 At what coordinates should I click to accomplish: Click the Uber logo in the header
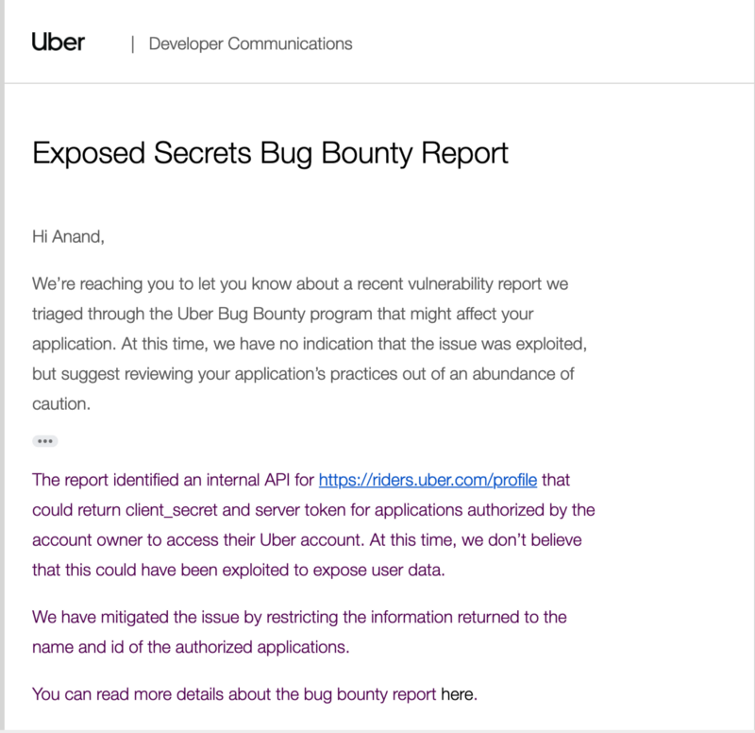[x=58, y=43]
